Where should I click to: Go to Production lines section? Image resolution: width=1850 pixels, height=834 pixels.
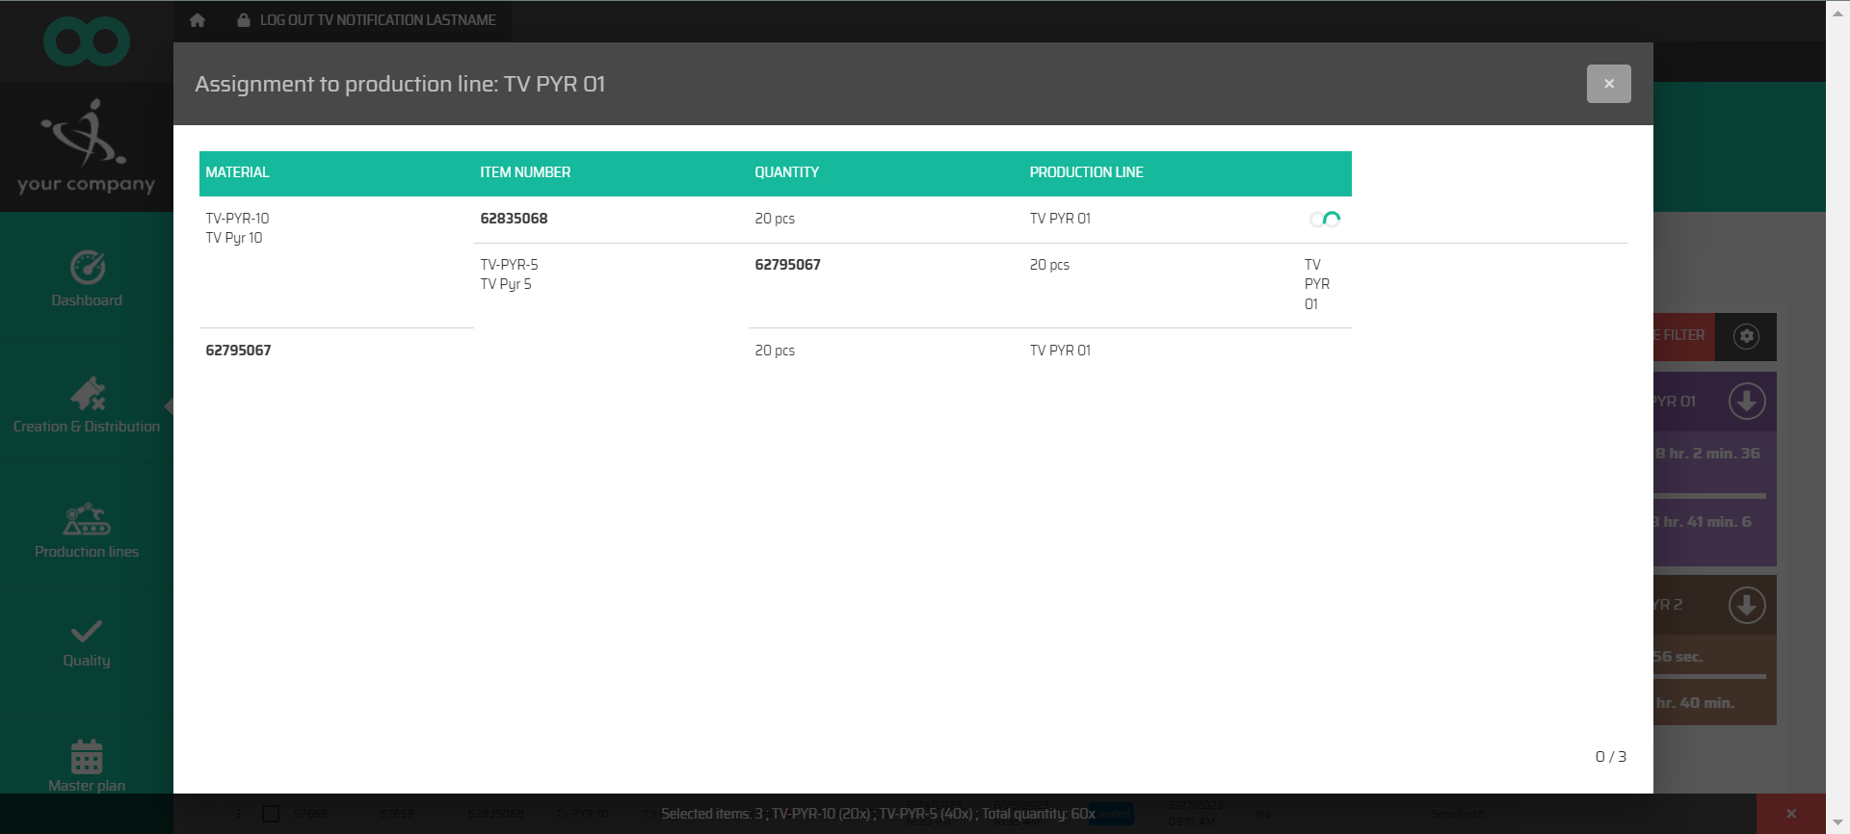(87, 531)
